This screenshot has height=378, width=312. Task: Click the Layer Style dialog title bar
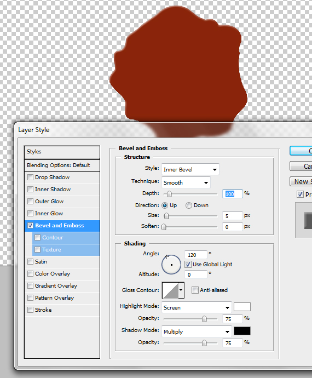(x=164, y=130)
